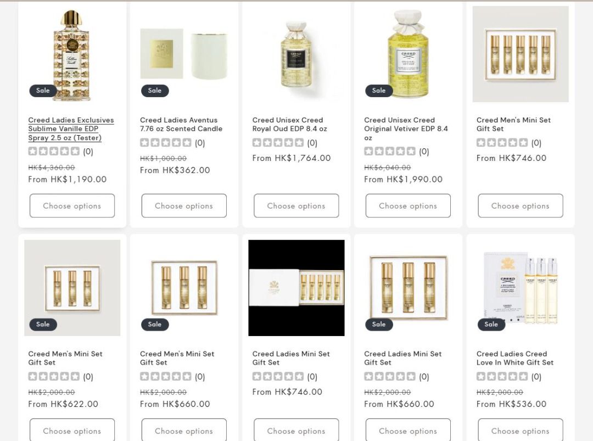Viewport: 593px width, 441px height.
Task: Click Choose options for Sublime Vanille tester
Action: coord(72,206)
